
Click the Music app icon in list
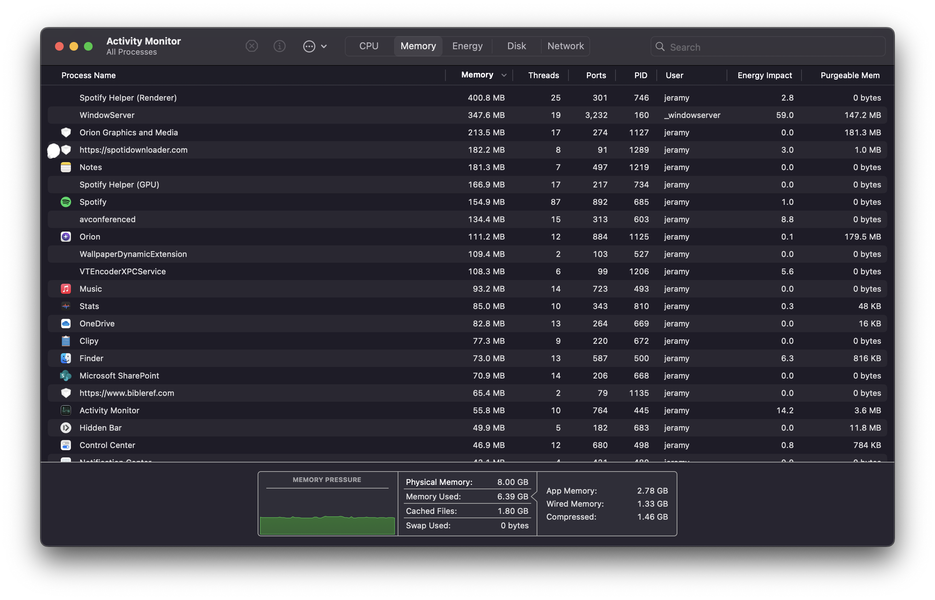coord(66,289)
